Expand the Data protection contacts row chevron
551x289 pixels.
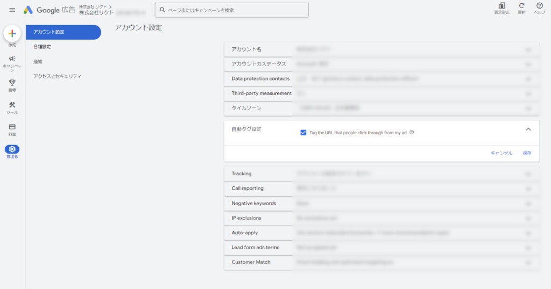(528, 79)
